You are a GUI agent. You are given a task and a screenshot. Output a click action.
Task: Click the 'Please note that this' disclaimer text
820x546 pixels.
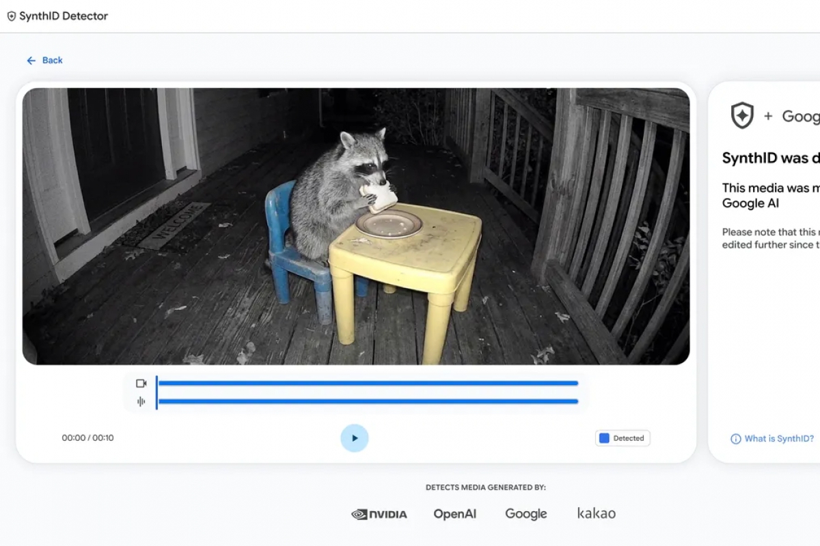[771, 238]
